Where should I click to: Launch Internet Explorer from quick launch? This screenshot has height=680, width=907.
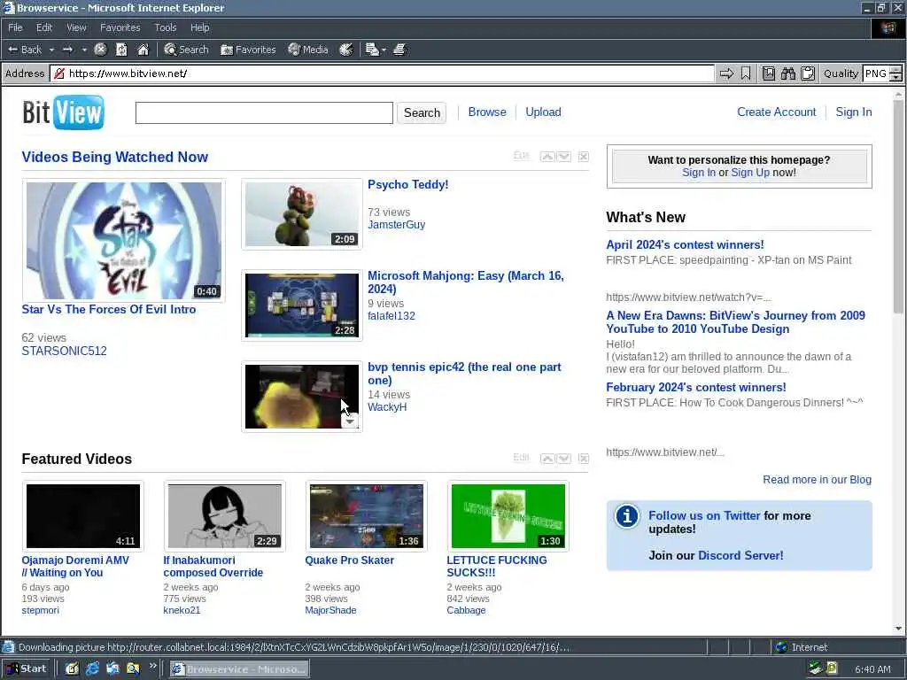click(92, 669)
